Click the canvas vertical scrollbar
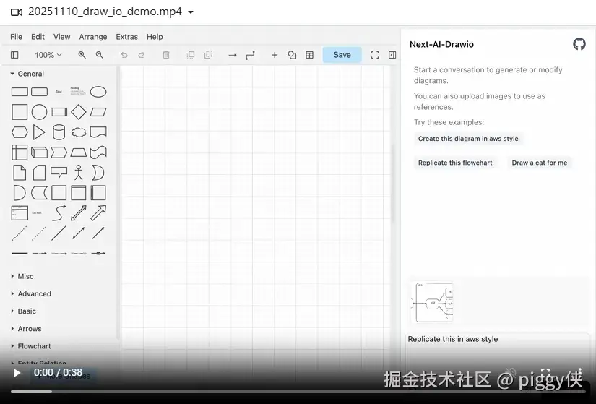Image resolution: width=596 pixels, height=404 pixels. coord(393,183)
